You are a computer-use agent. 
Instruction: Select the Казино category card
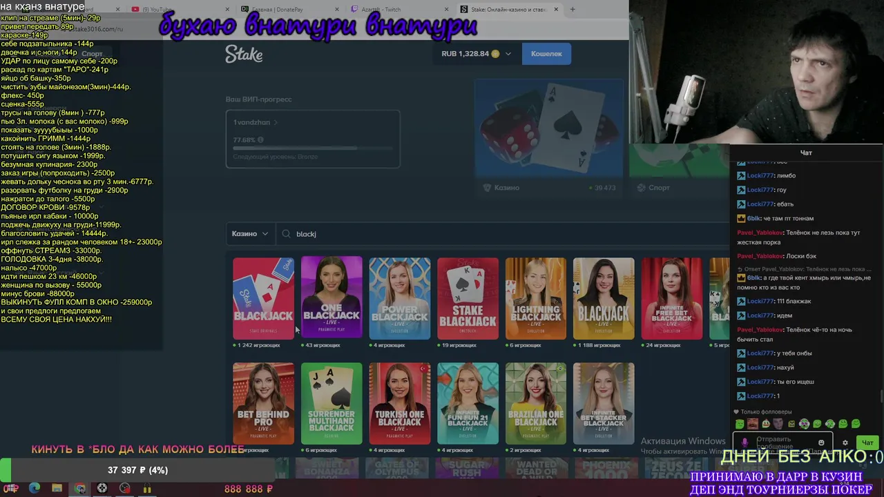(549, 139)
